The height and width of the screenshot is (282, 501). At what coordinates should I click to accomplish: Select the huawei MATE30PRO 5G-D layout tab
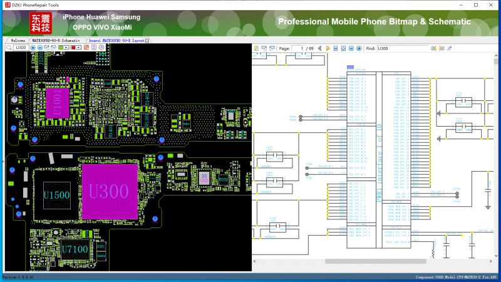click(x=116, y=41)
